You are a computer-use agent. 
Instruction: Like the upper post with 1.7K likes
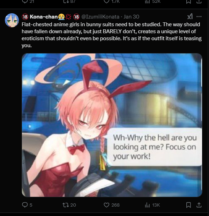click(112, 1)
